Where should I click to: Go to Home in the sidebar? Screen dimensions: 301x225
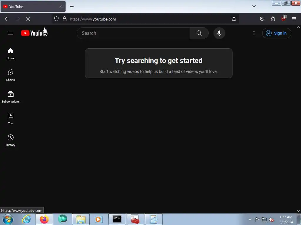(11, 54)
